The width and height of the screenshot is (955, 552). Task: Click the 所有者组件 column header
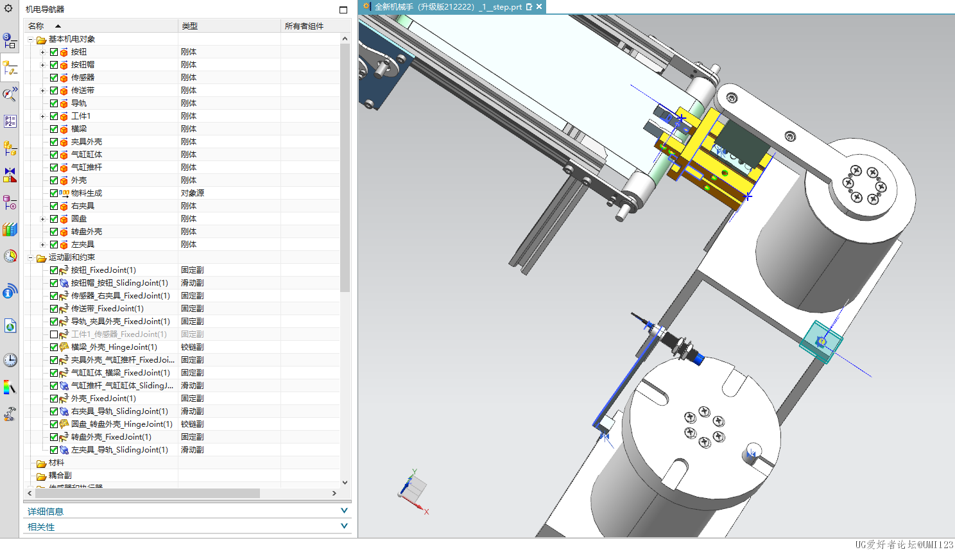[316, 26]
